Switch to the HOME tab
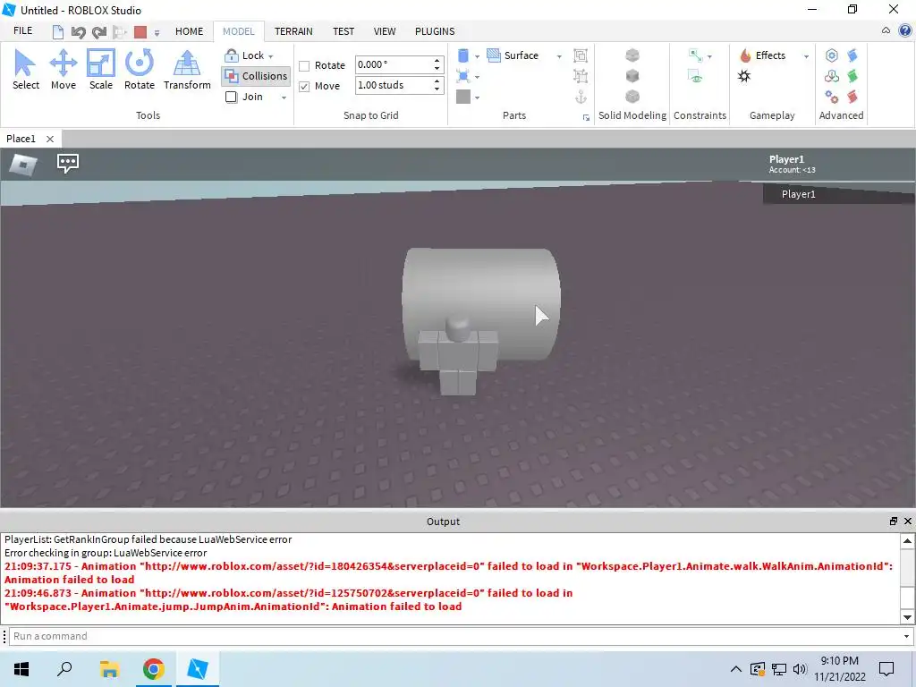The width and height of the screenshot is (916, 687). point(190,31)
